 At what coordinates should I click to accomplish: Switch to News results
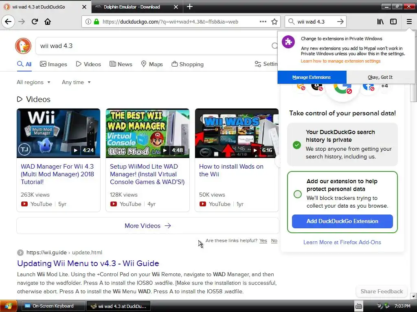pyautogui.click(x=121, y=64)
